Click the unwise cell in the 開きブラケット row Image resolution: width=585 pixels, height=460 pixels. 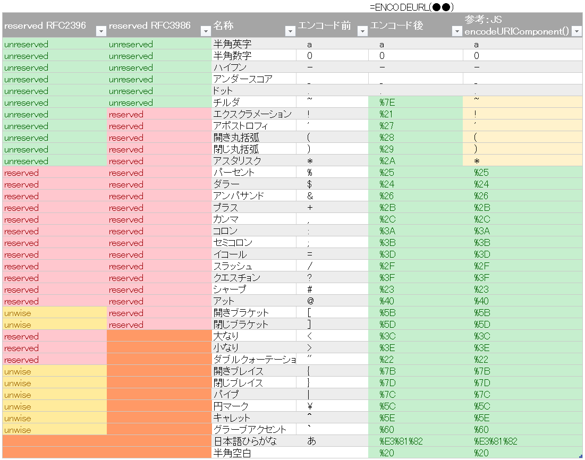coord(50,313)
